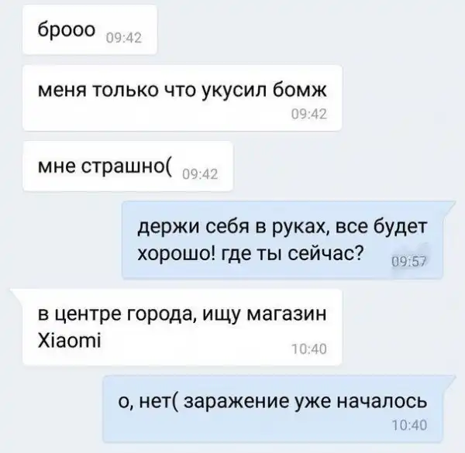465x453 pixels.
Task: Select the message about 'магазин Xiaomi'
Action: pos(182,327)
